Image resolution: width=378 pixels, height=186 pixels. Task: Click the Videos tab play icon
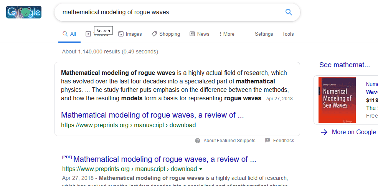88,34
